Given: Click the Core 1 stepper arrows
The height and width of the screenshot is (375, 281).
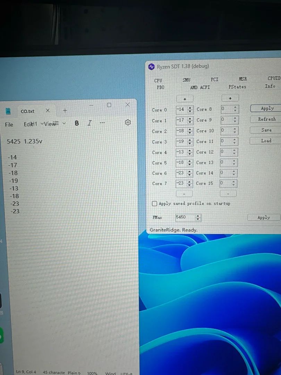Looking at the screenshot, I should click(x=190, y=120).
